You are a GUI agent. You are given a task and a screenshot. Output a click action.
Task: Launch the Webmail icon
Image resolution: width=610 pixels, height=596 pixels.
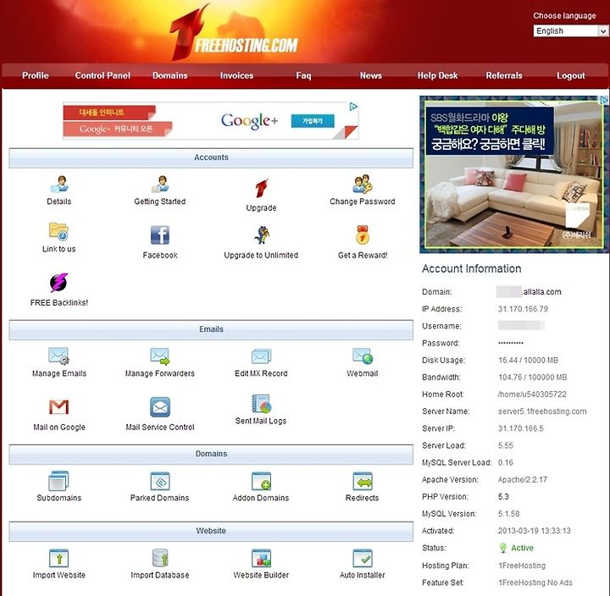click(x=363, y=356)
